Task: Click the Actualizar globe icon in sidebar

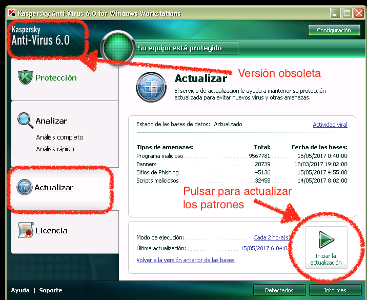Action: tap(25, 187)
